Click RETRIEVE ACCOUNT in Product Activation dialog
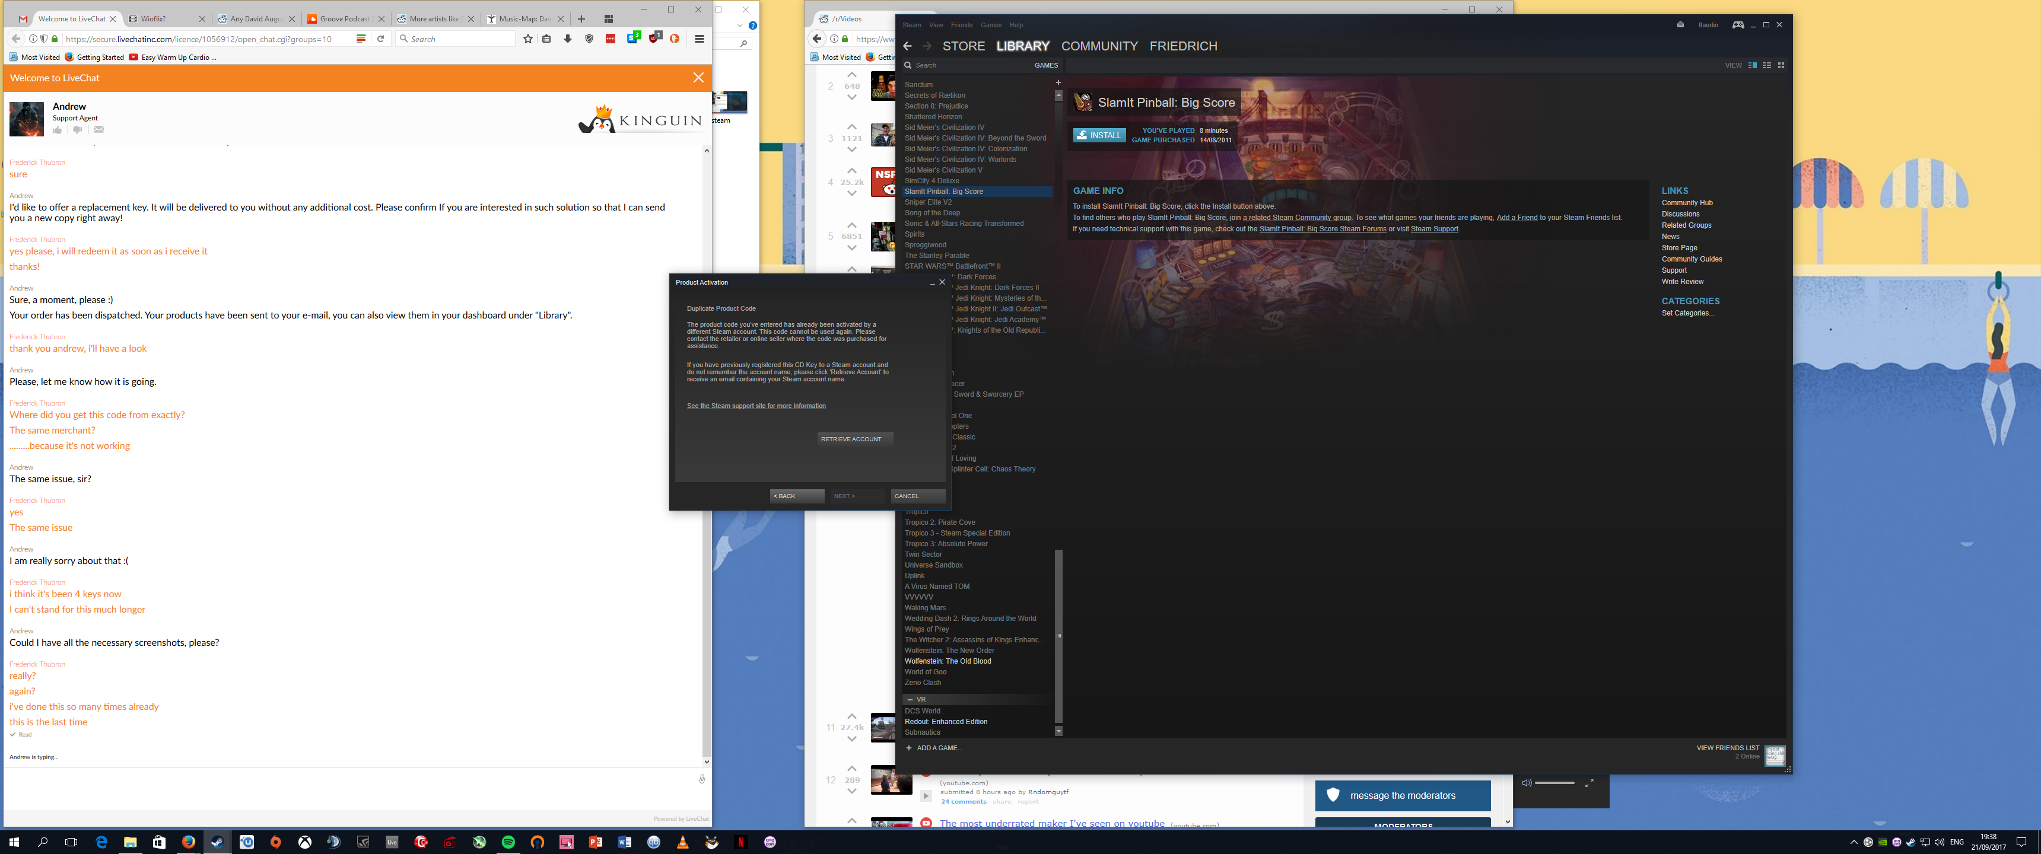Screen dimensions: 2041x854 [x=855, y=439]
